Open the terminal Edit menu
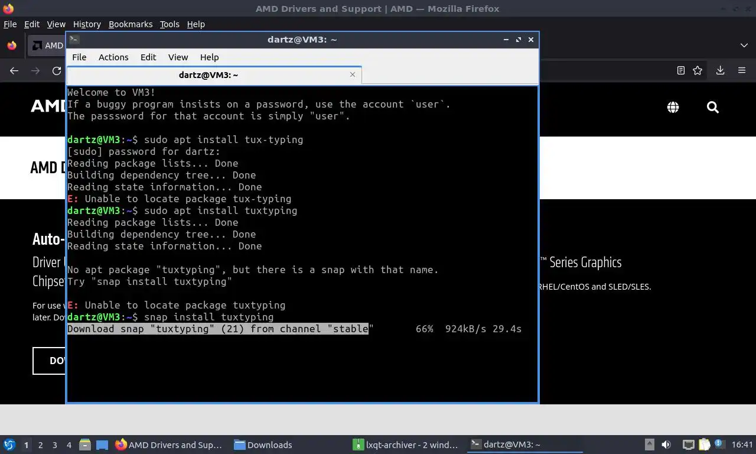 [x=148, y=57]
